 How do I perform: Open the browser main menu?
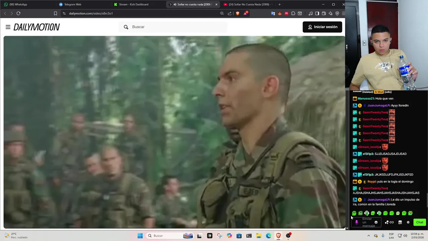tap(343, 13)
